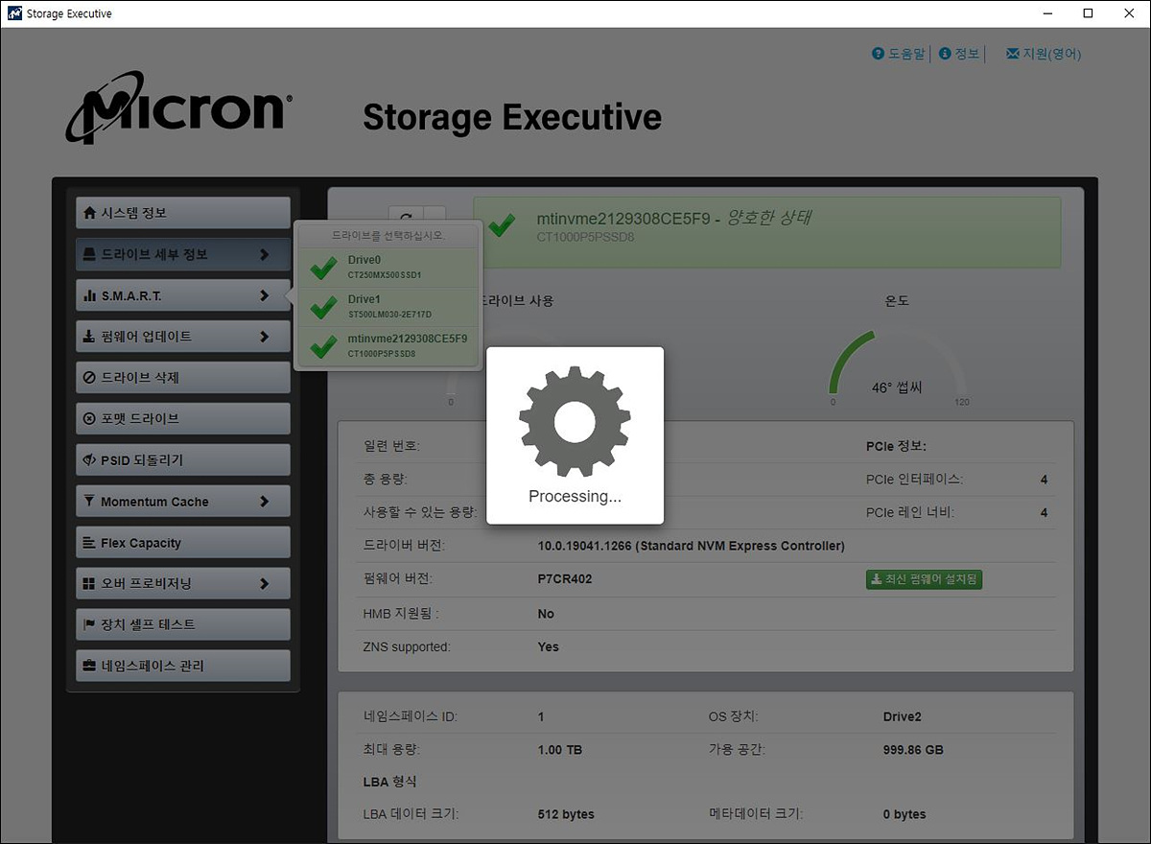Click the grid icon beside 오버 프로비저닝
The height and width of the screenshot is (844, 1151).
(90, 583)
